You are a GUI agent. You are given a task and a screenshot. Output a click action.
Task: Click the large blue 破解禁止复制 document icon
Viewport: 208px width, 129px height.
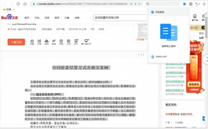click(168, 32)
